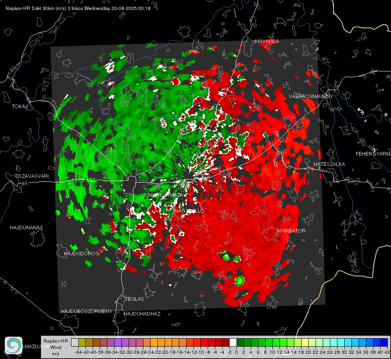Click the TISZAVASVARI city label
Screen dimensions: 391x359
click(32, 176)
